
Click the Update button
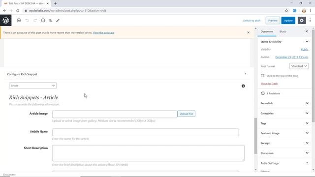click(x=288, y=21)
